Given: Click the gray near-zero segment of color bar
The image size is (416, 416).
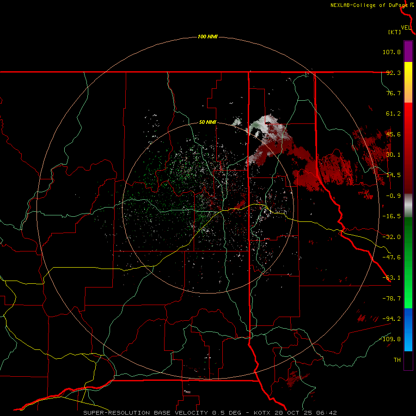Looking at the screenshot, I should pos(408,206).
